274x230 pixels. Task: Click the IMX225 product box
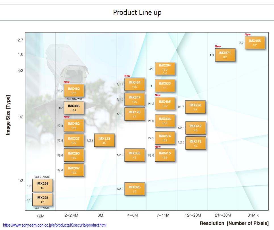(43, 200)
